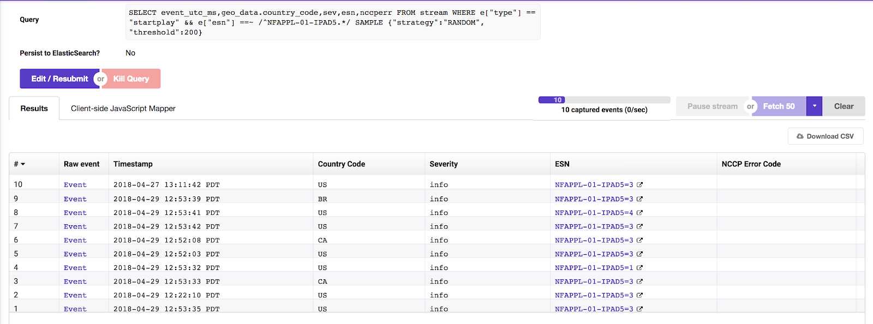Screen dimensions: 873x324
Task: Expand the Fetch 50 dropdown arrow
Action: pos(814,106)
